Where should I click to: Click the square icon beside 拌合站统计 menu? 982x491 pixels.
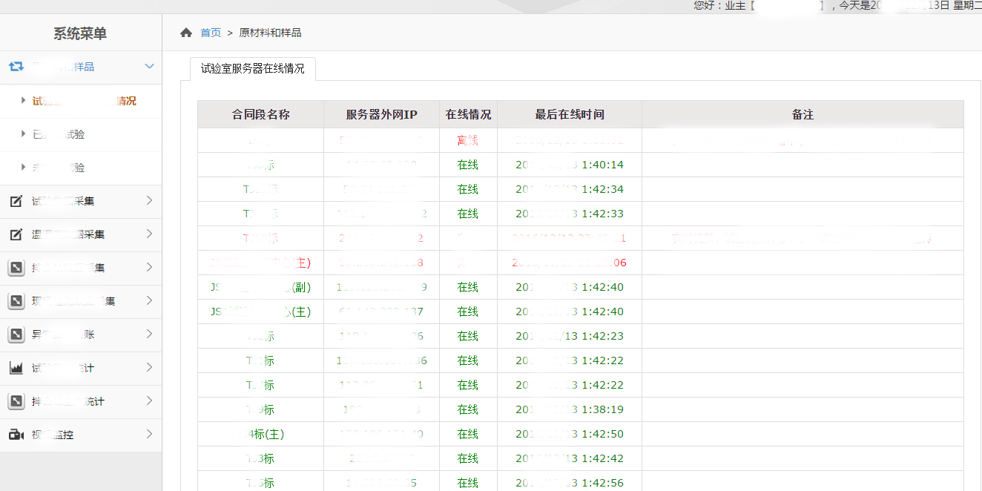16,401
